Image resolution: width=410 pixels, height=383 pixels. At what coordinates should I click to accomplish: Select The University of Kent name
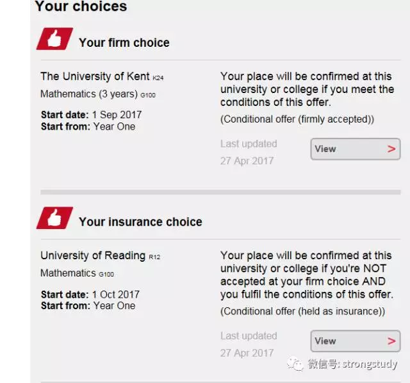[95, 76]
